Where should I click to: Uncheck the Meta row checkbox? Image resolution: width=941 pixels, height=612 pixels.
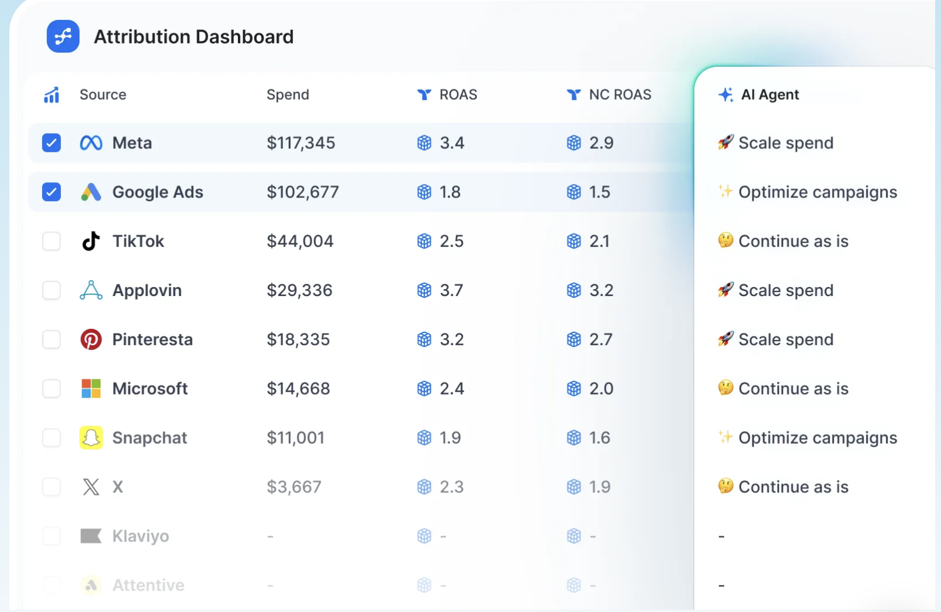(x=52, y=142)
